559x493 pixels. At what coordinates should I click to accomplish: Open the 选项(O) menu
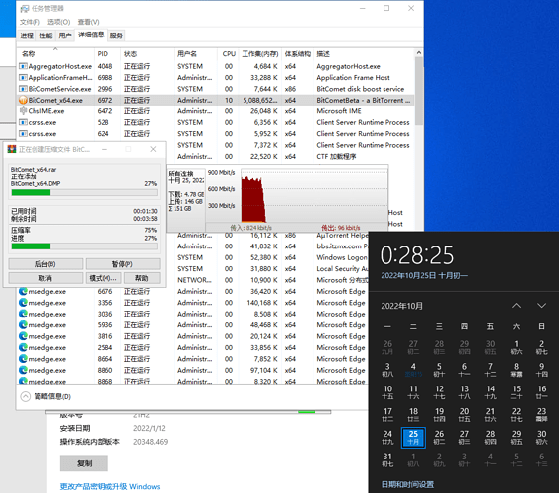(x=59, y=22)
